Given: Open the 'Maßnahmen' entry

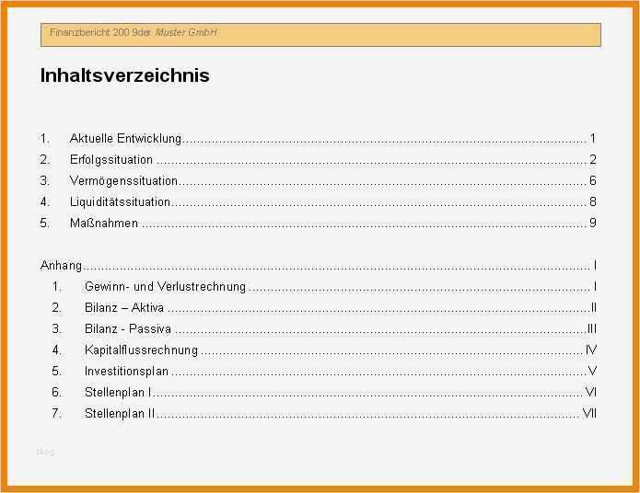Looking at the screenshot, I should point(104,224).
